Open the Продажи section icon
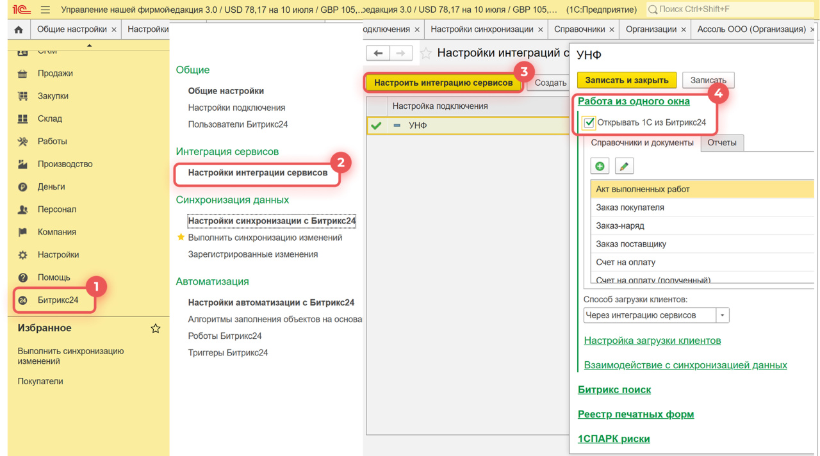This screenshot has height=456, width=820. [23, 74]
